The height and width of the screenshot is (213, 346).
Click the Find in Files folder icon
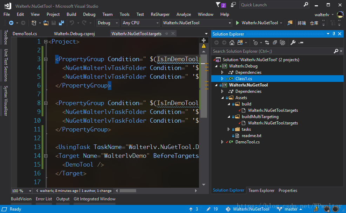290,23
